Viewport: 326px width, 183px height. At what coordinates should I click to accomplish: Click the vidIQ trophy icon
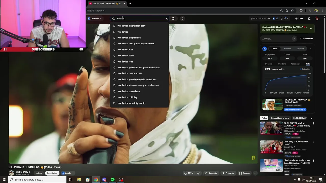(x=282, y=19)
